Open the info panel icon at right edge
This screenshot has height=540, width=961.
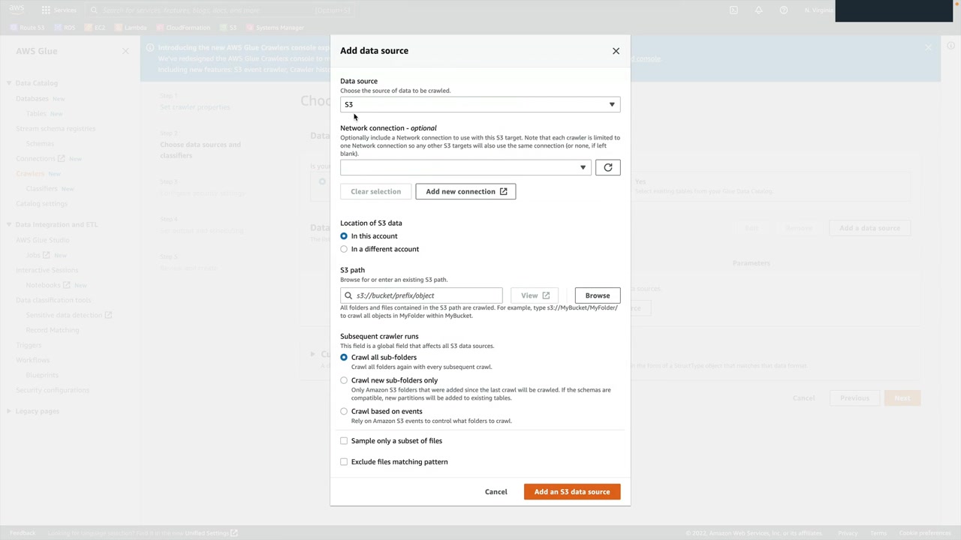coord(950,46)
